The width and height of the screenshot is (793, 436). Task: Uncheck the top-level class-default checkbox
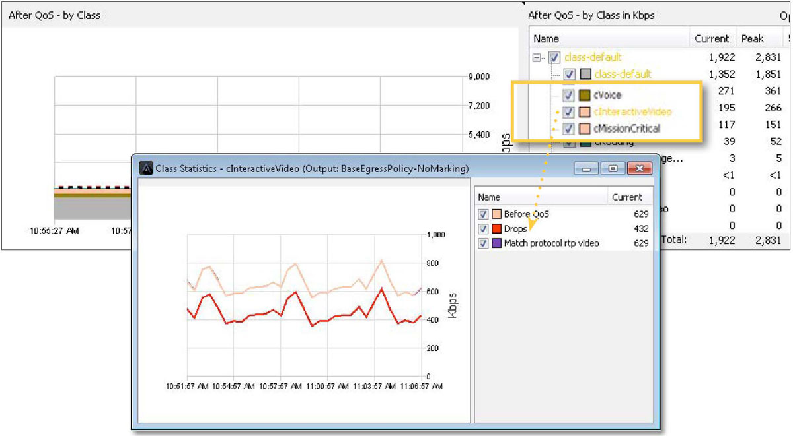[x=554, y=58]
